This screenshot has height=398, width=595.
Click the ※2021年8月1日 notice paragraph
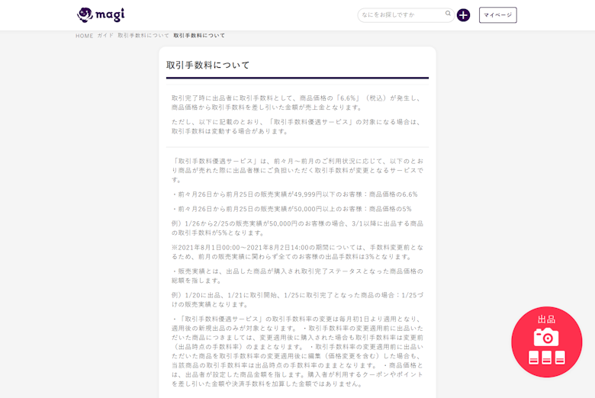point(297,252)
